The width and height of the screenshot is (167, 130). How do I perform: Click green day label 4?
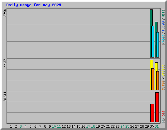pyautogui.click(x=25, y=126)
